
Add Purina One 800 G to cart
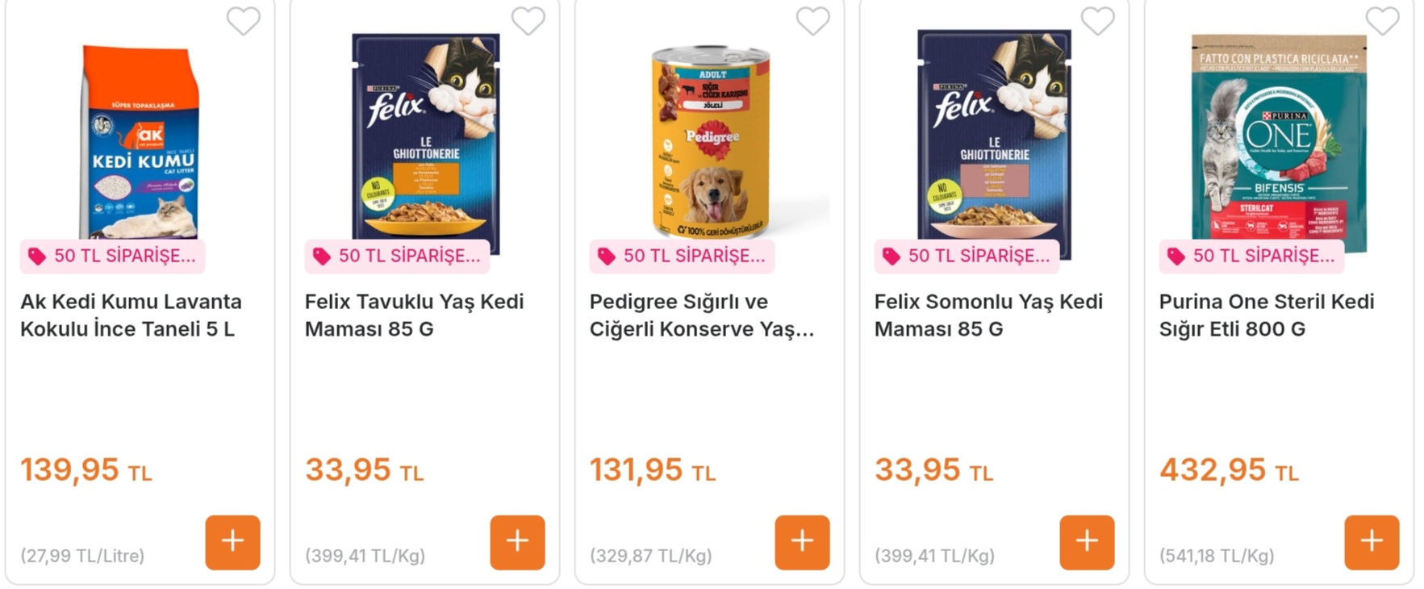(x=1372, y=542)
